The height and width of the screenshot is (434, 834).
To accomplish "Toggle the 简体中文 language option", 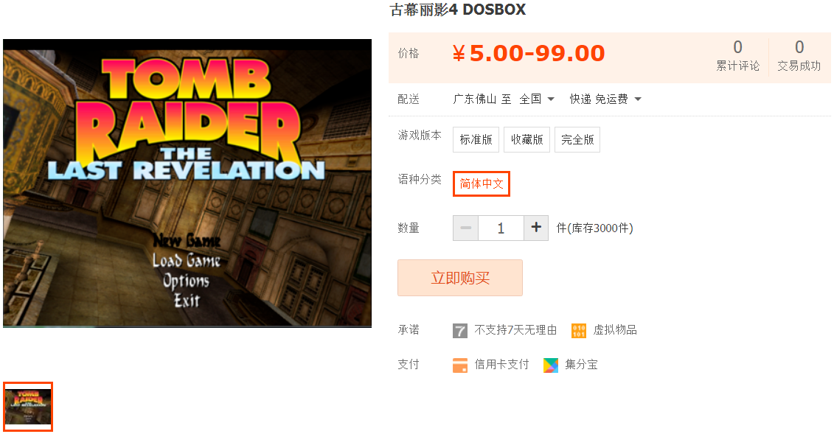I will coord(482,183).
